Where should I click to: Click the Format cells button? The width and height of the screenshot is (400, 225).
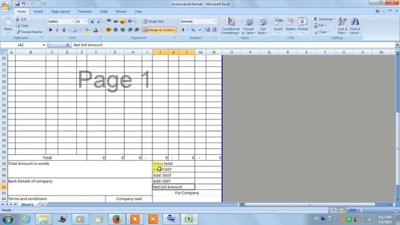pyautogui.click(x=302, y=25)
